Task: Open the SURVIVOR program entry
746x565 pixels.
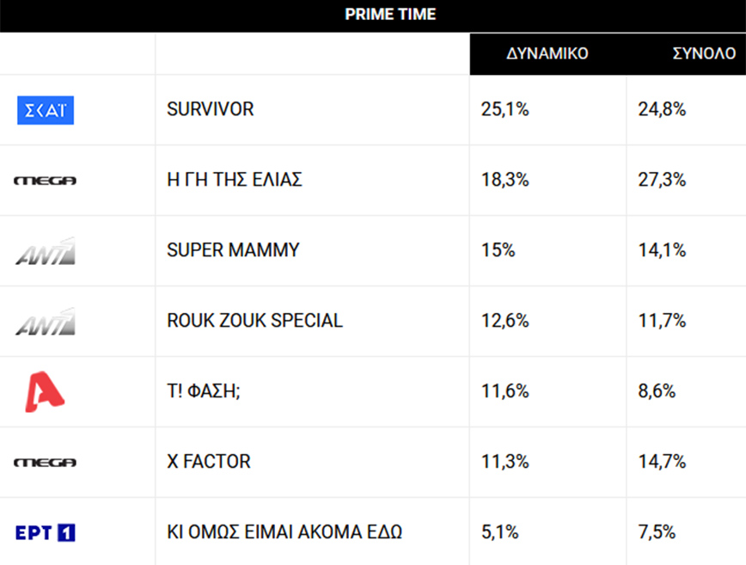Action: (211, 109)
